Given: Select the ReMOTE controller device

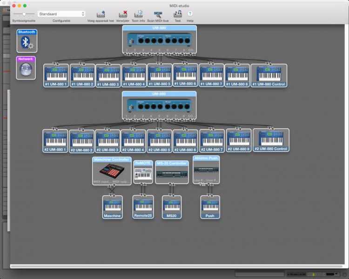Looking at the screenshot, I should tap(143, 172).
